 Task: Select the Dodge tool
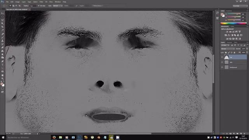pyautogui.click(x=2, y=58)
